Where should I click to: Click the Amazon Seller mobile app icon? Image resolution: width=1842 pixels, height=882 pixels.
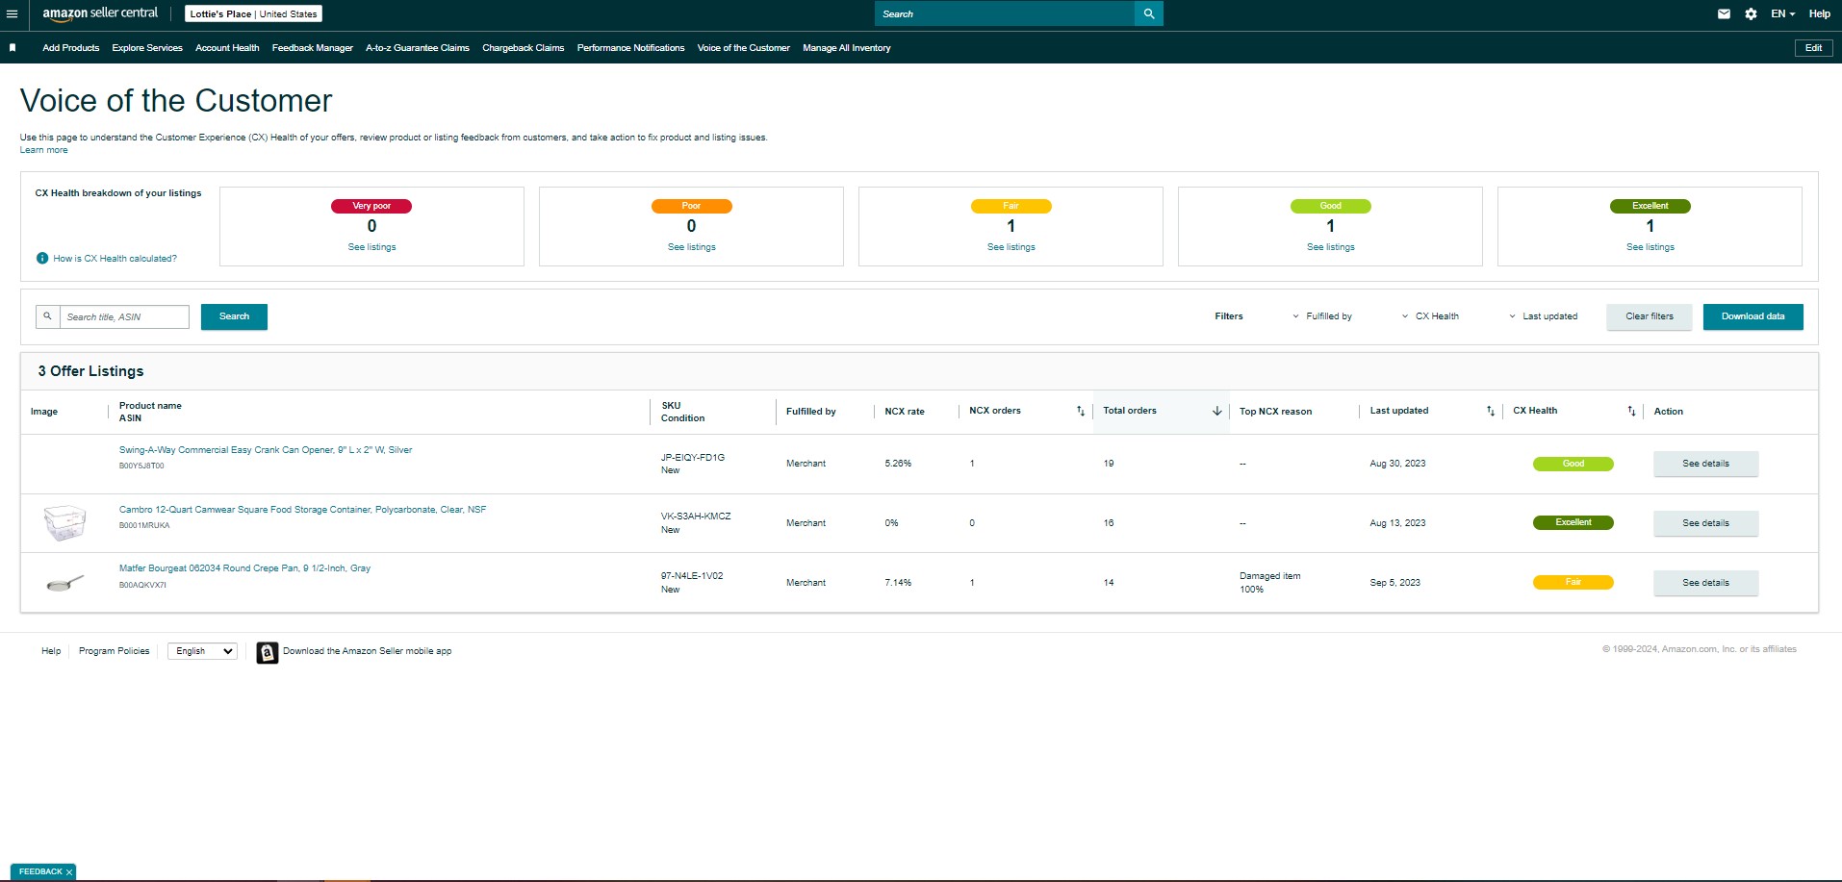(268, 652)
